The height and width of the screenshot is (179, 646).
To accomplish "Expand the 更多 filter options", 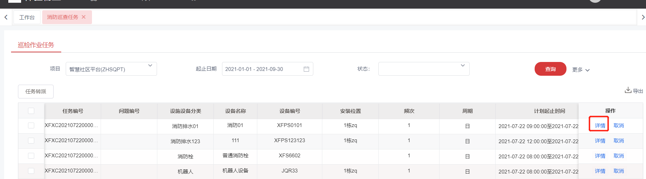I will click(x=581, y=70).
